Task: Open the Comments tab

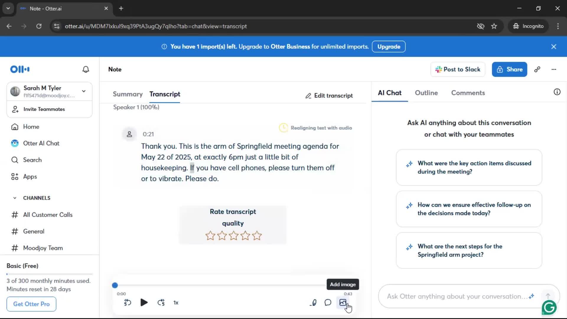Action: pyautogui.click(x=468, y=93)
